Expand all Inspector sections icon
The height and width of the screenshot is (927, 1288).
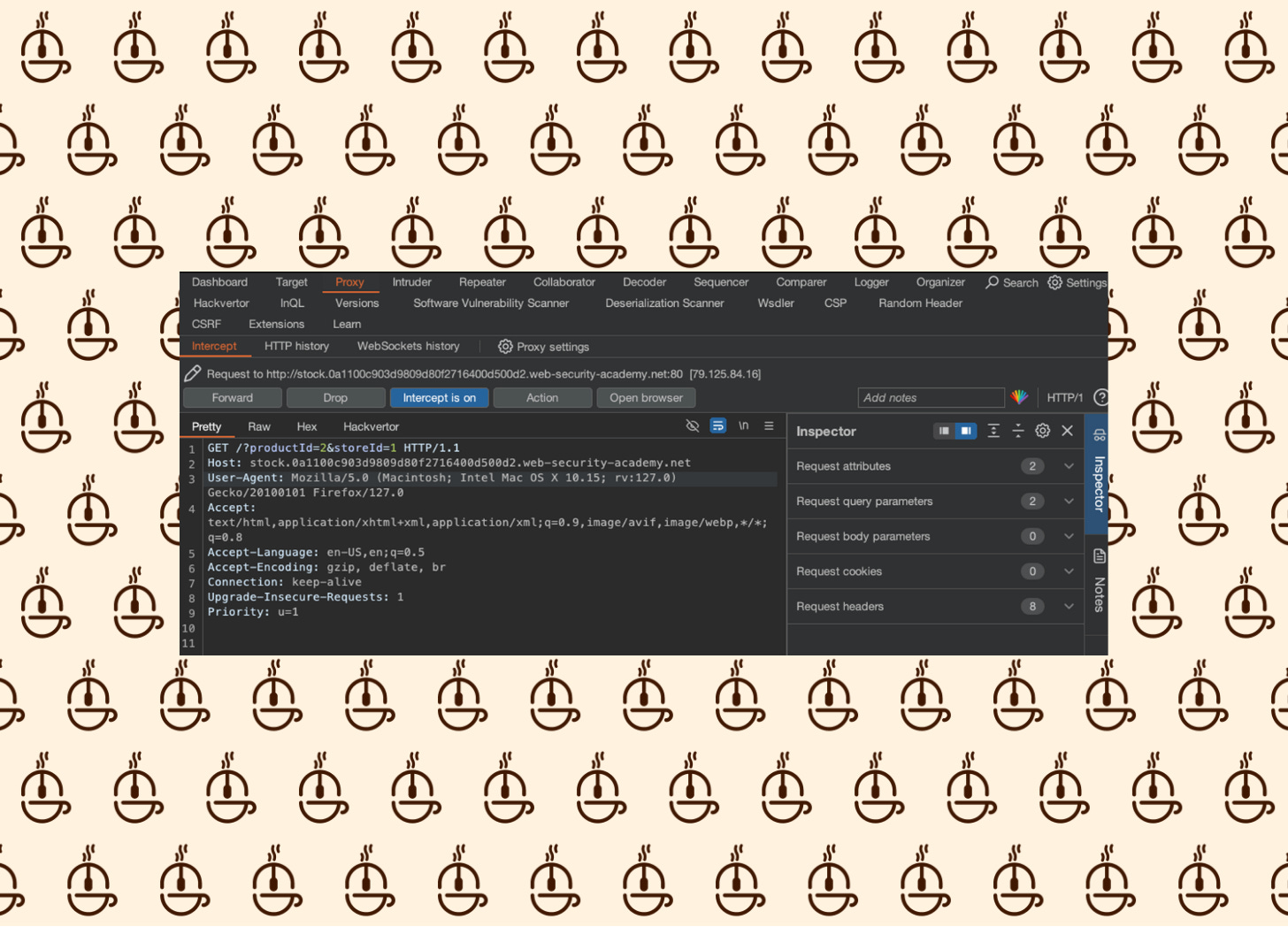[x=993, y=431]
